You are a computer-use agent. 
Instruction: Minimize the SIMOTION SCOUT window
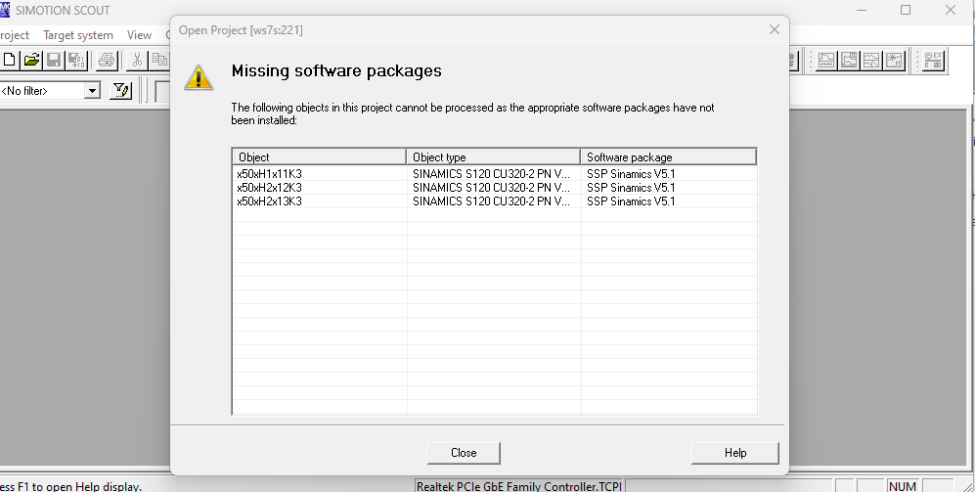(862, 10)
